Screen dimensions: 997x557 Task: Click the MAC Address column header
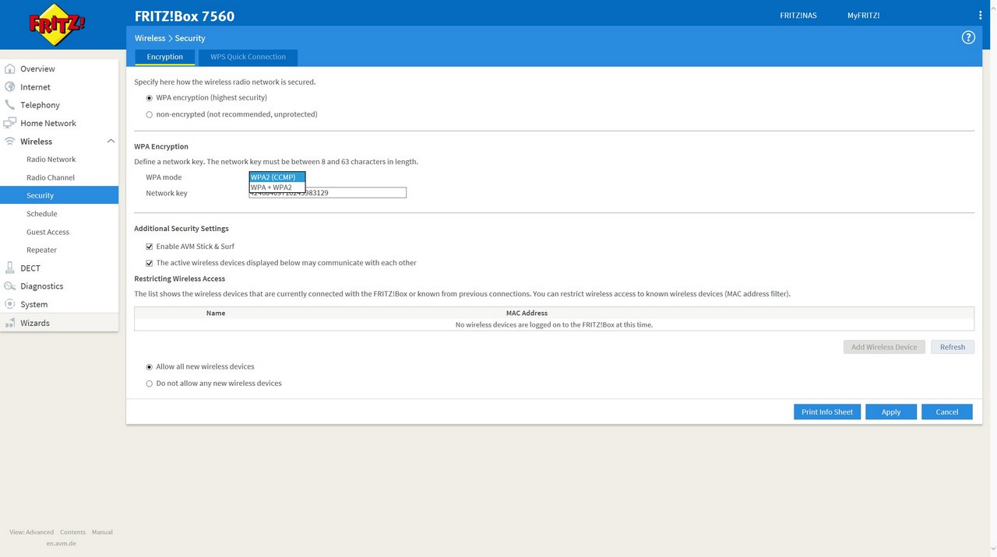point(527,313)
